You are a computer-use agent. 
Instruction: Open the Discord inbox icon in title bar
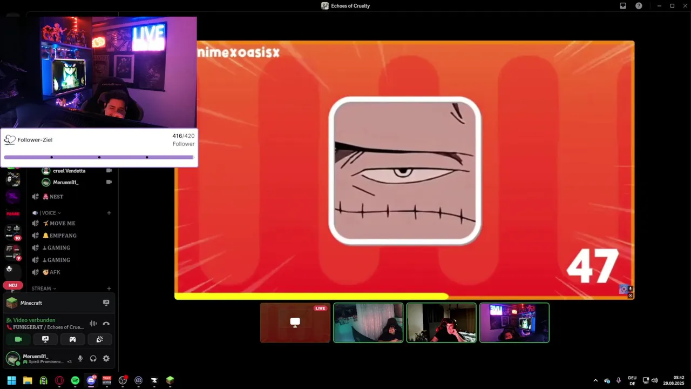click(x=623, y=6)
